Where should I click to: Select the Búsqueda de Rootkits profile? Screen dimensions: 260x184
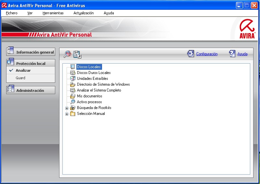[x=94, y=108]
